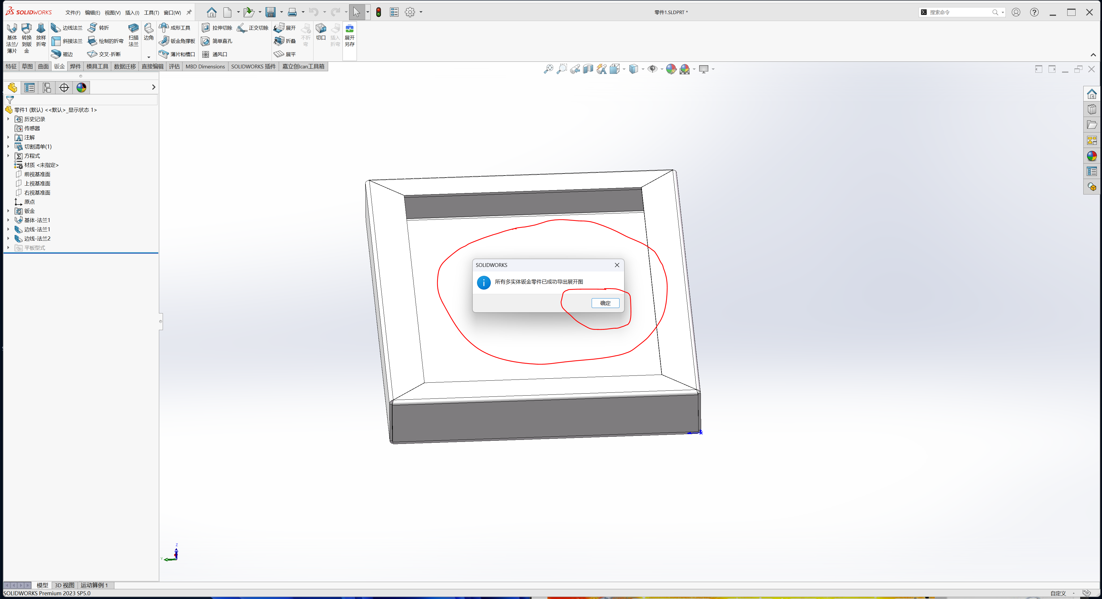Expand the 基体-法兰1 feature node

point(8,220)
